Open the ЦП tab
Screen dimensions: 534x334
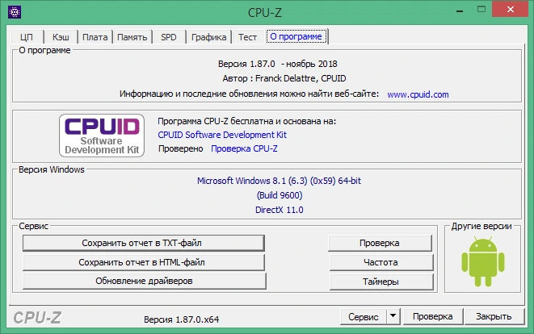[27, 37]
